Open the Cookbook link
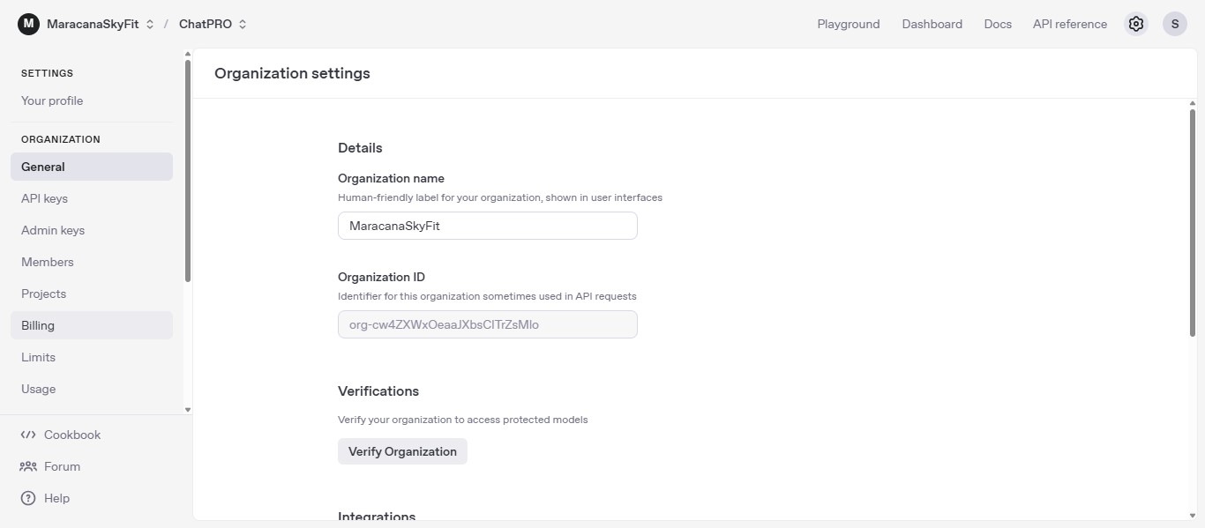This screenshot has height=528, width=1205. click(72, 435)
